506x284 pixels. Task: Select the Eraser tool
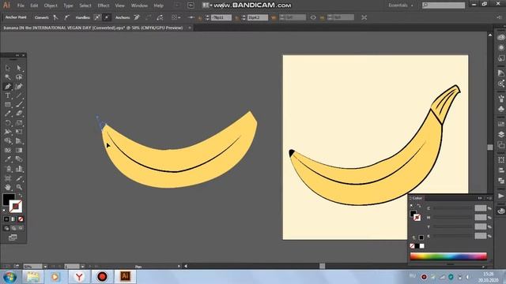pos(19,114)
